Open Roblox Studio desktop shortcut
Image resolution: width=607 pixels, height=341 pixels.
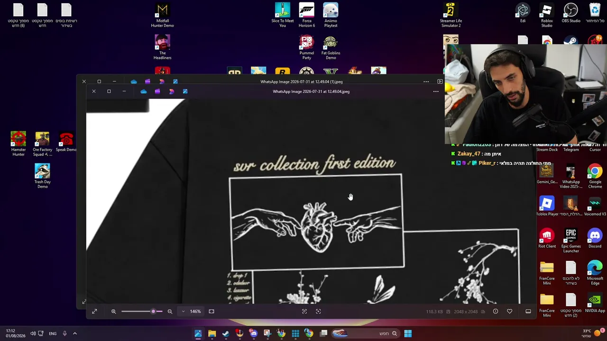(547, 15)
